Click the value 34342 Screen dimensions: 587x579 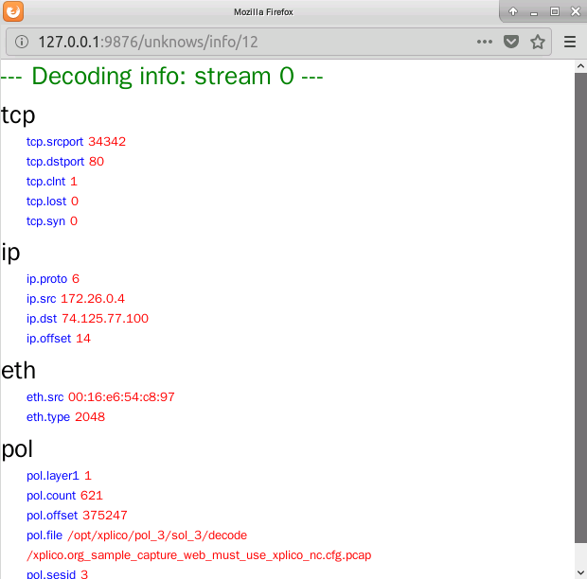(x=107, y=142)
